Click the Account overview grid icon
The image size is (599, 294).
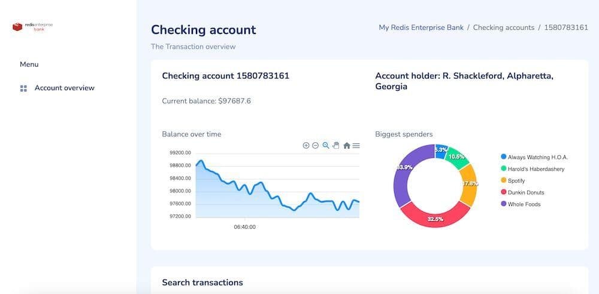point(23,88)
